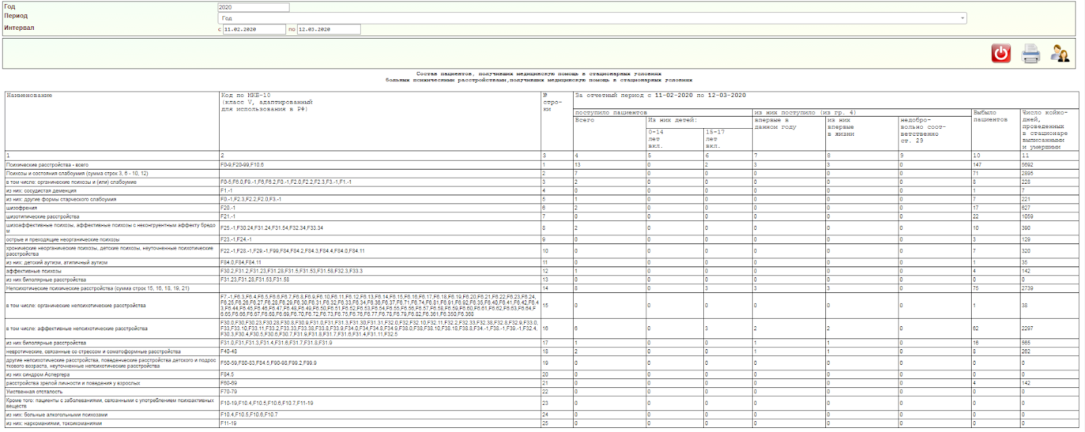Click the Наименование column header
Viewport: 1085px width, 432px height.
click(30, 96)
